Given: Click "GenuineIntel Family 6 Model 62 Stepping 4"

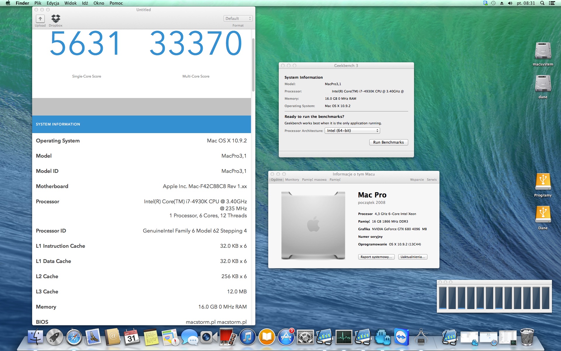Looking at the screenshot, I should 195,231.
